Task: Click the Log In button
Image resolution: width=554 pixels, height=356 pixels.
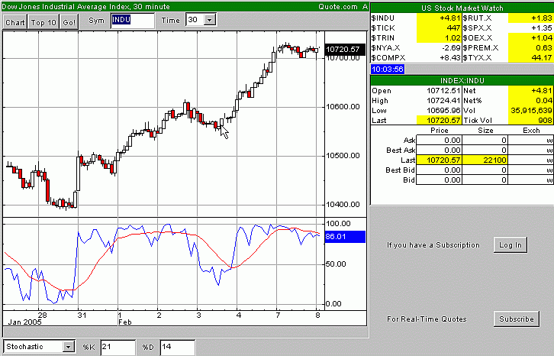Action: [510, 244]
